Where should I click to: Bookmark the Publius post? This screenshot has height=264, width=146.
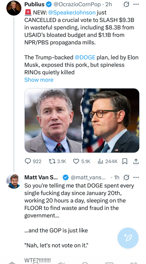click(125, 161)
